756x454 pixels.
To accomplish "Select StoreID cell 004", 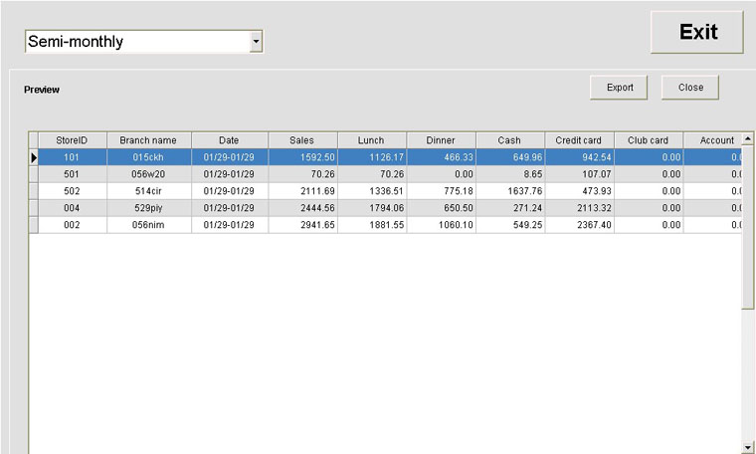I will (73, 208).
